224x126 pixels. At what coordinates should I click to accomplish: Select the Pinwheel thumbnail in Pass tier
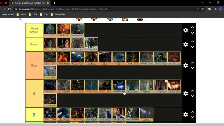(x=91, y=58)
